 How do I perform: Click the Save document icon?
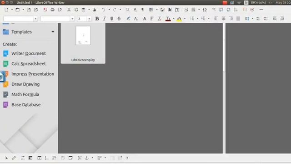29,10
